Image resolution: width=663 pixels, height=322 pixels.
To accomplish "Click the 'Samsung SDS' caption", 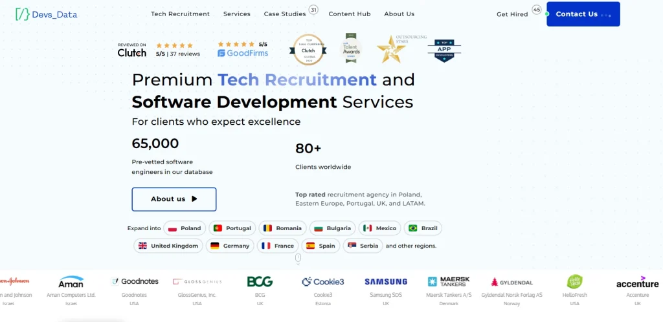I will (386, 295).
